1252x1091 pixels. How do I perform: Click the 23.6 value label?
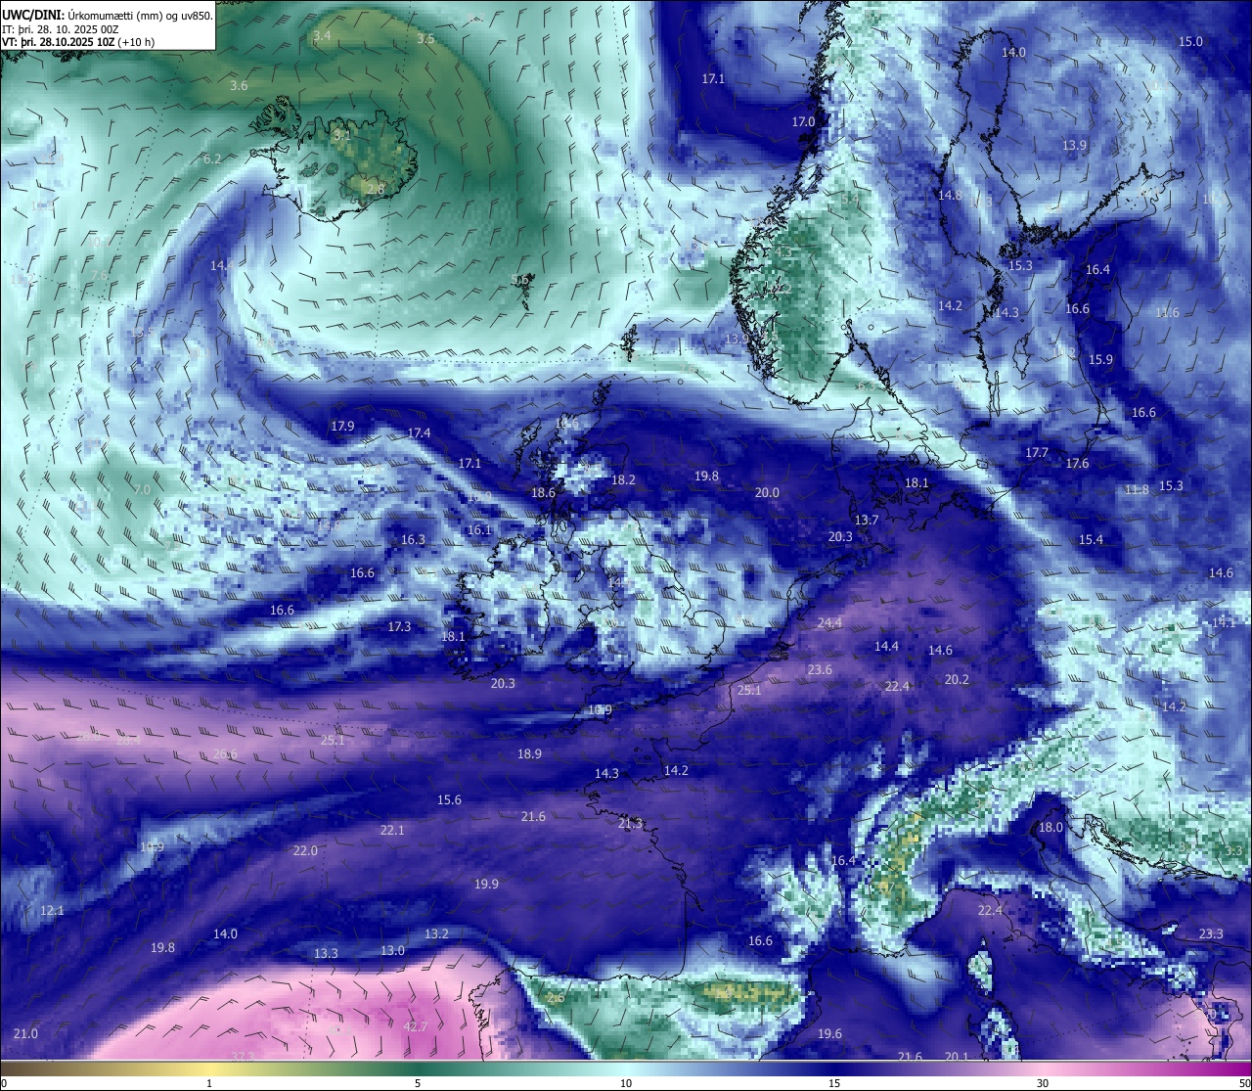coord(820,670)
